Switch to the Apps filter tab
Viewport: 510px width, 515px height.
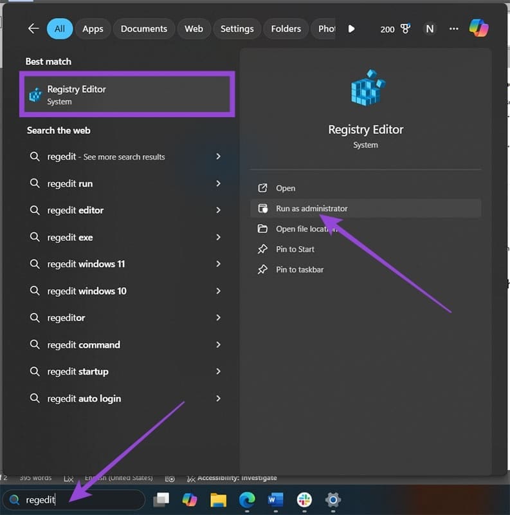tap(93, 29)
